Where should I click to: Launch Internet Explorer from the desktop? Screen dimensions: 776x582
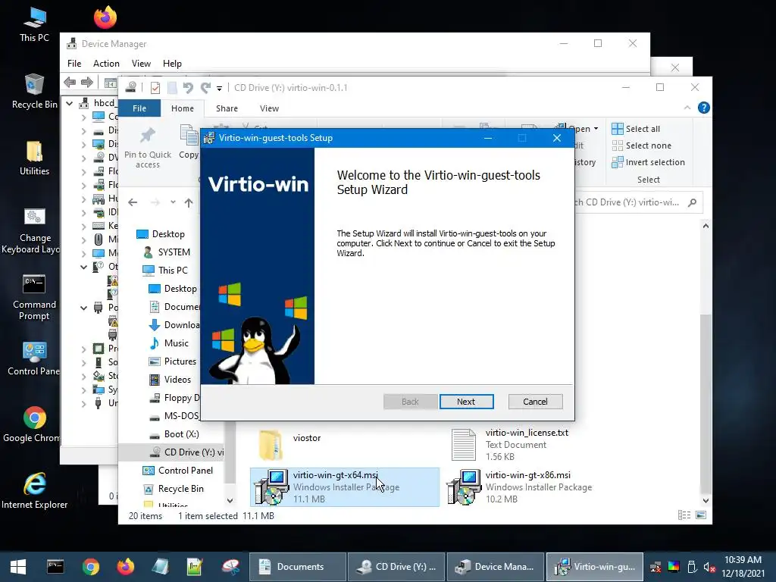pyautogui.click(x=34, y=491)
